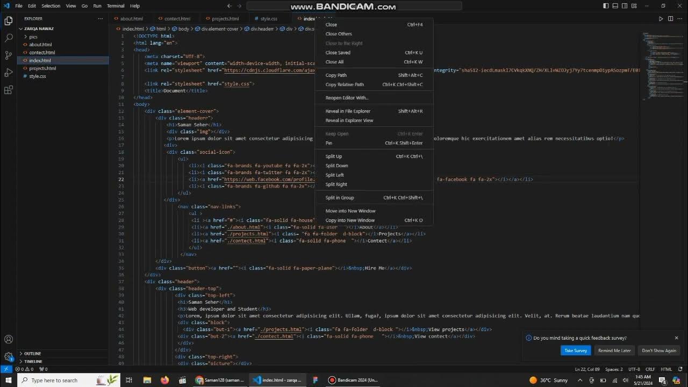
Task: Toggle the Primary Side Bar layout button
Action: click(606, 6)
